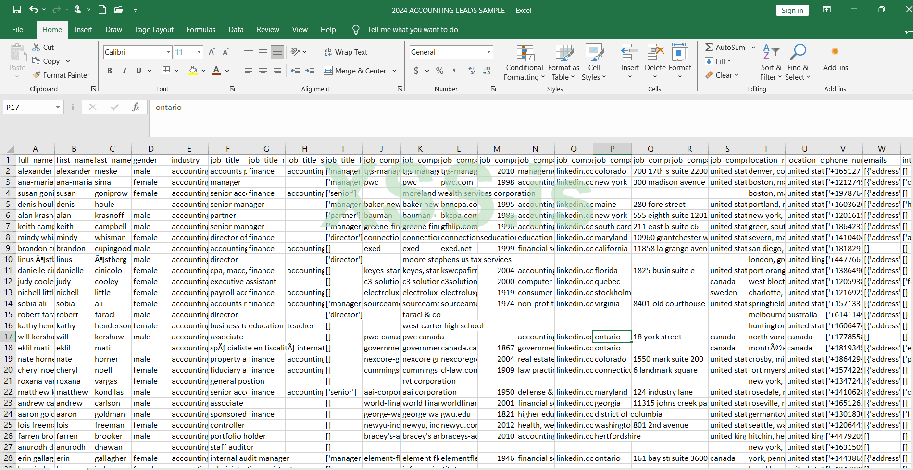Toggle Italic formatting
The height and width of the screenshot is (470, 913).
(x=125, y=71)
